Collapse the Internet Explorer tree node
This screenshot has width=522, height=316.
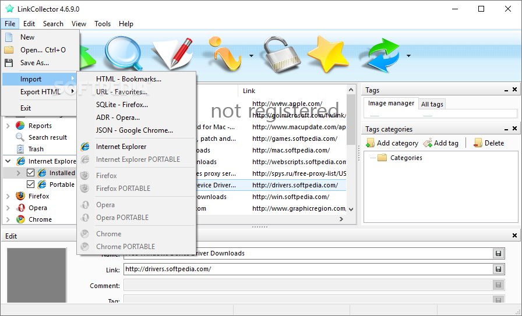click(8, 161)
